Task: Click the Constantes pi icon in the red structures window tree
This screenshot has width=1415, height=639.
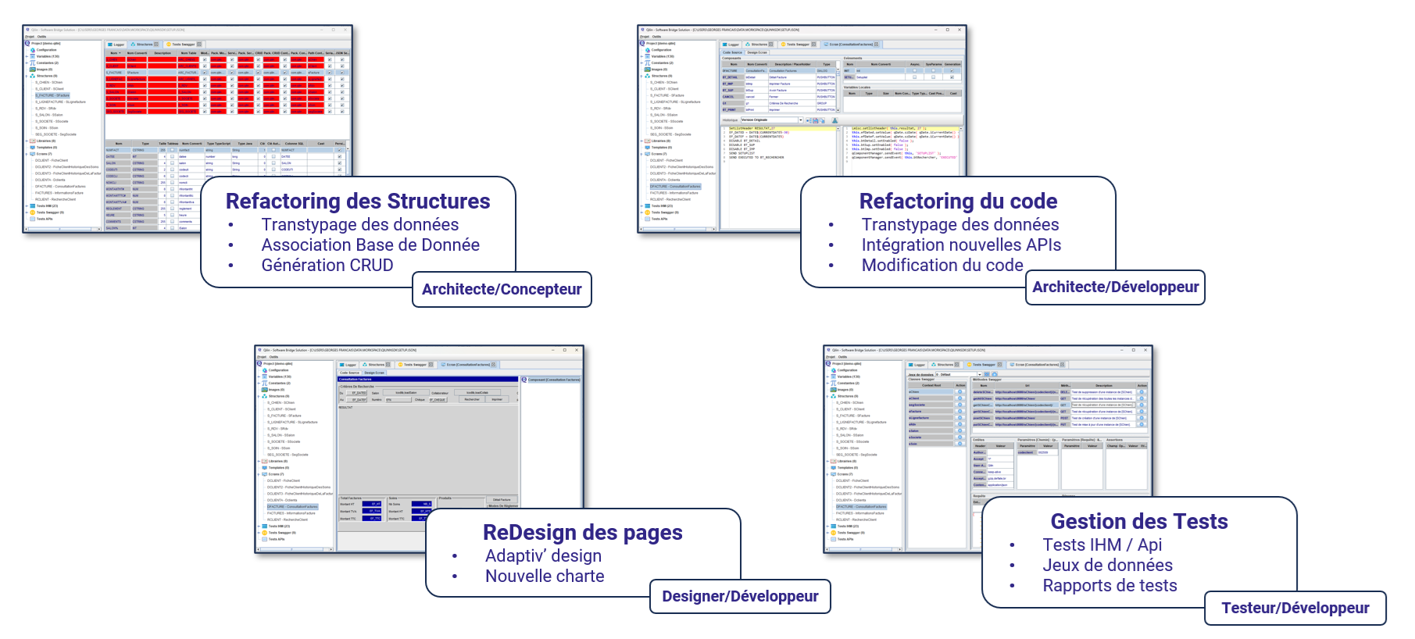Action: coord(33,62)
